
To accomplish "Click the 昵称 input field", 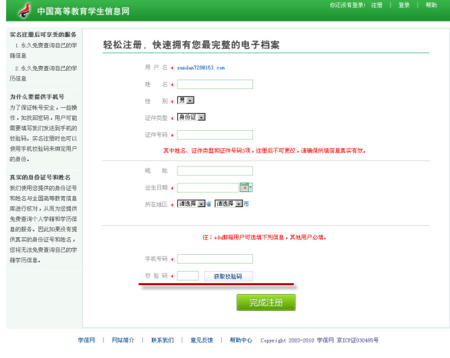I will tap(215, 171).
